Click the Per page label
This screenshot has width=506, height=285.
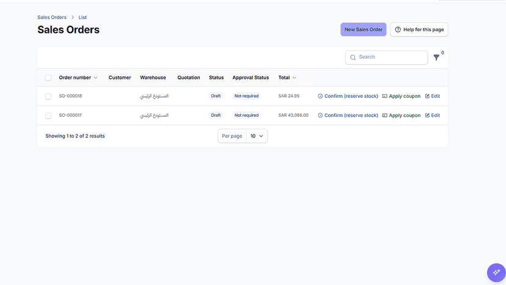click(x=232, y=136)
